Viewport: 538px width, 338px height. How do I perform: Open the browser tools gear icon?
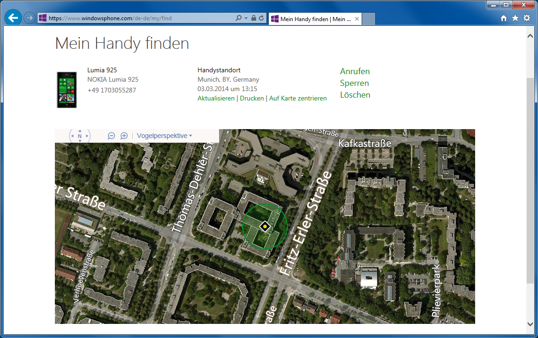tap(527, 18)
